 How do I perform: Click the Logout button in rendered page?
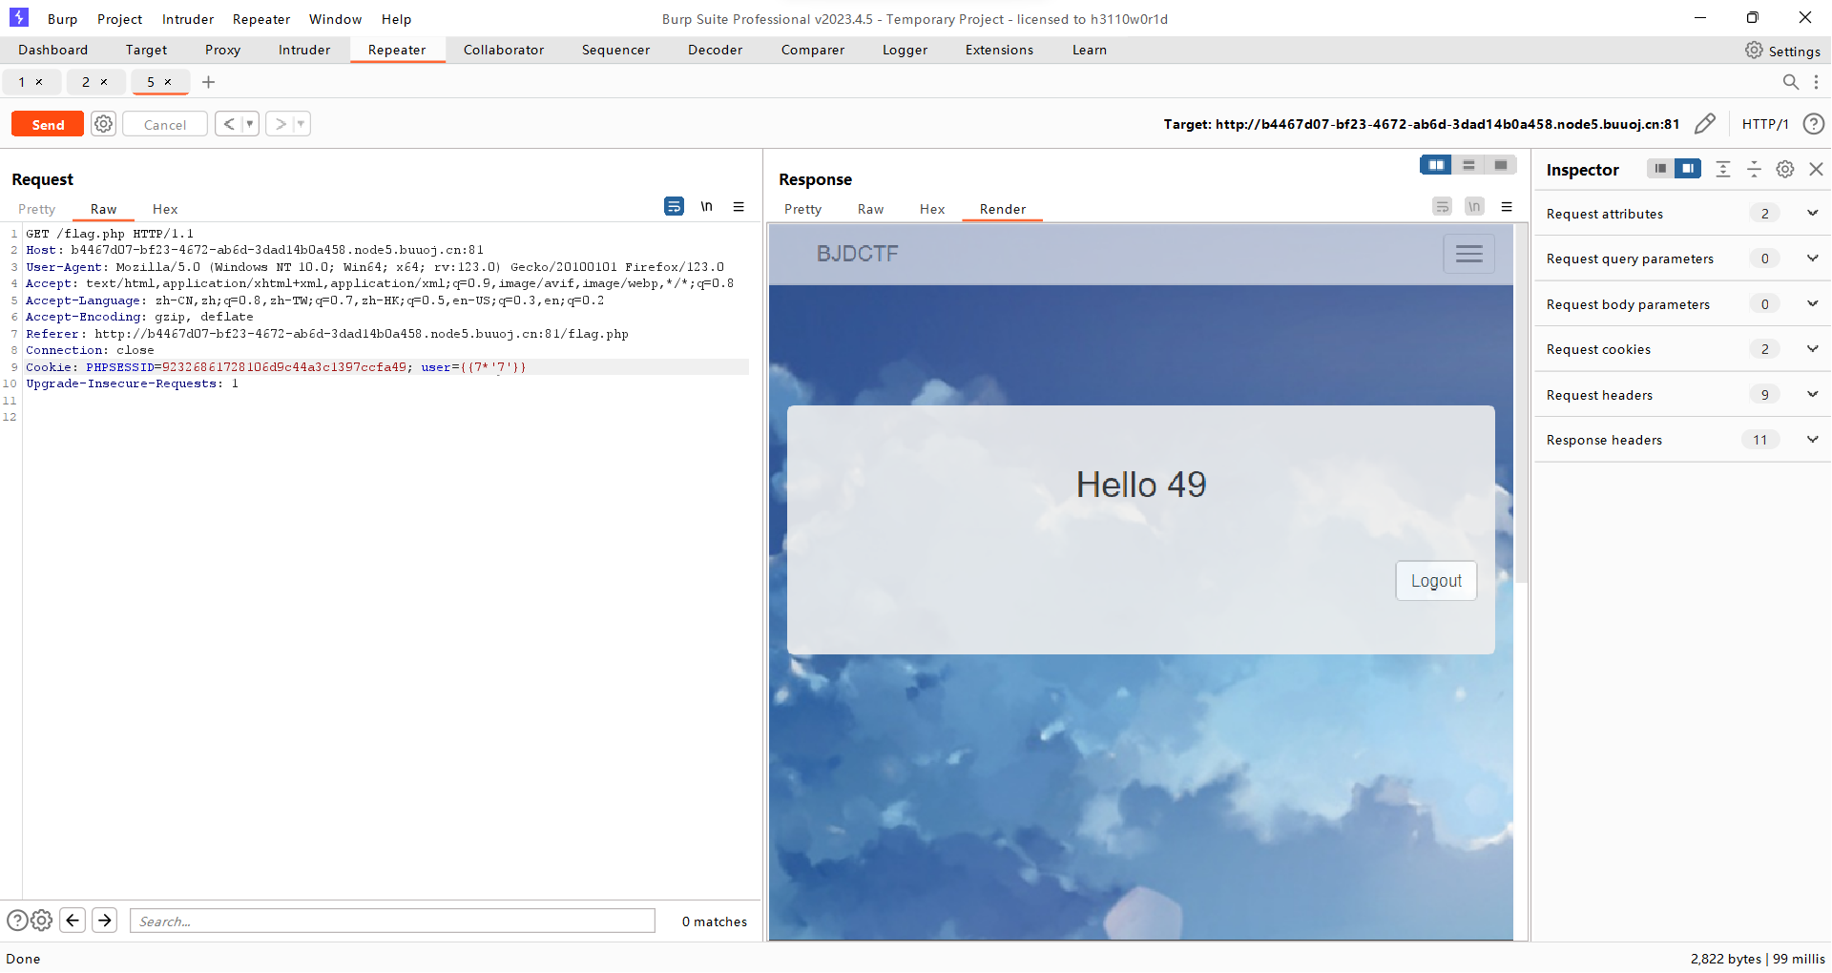(1436, 581)
